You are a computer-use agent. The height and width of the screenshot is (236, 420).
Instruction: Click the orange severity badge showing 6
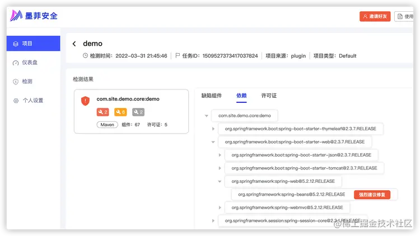(x=120, y=112)
